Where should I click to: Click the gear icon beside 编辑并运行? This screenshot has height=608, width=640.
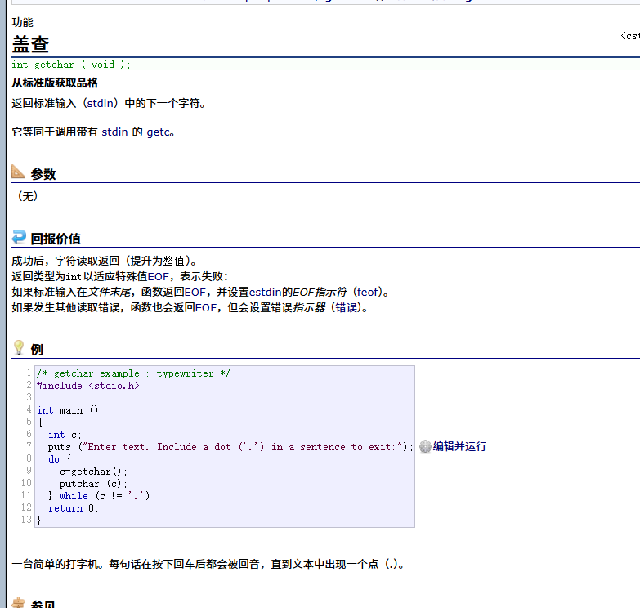tap(425, 447)
